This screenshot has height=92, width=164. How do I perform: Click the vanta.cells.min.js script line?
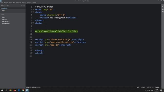(60, 42)
